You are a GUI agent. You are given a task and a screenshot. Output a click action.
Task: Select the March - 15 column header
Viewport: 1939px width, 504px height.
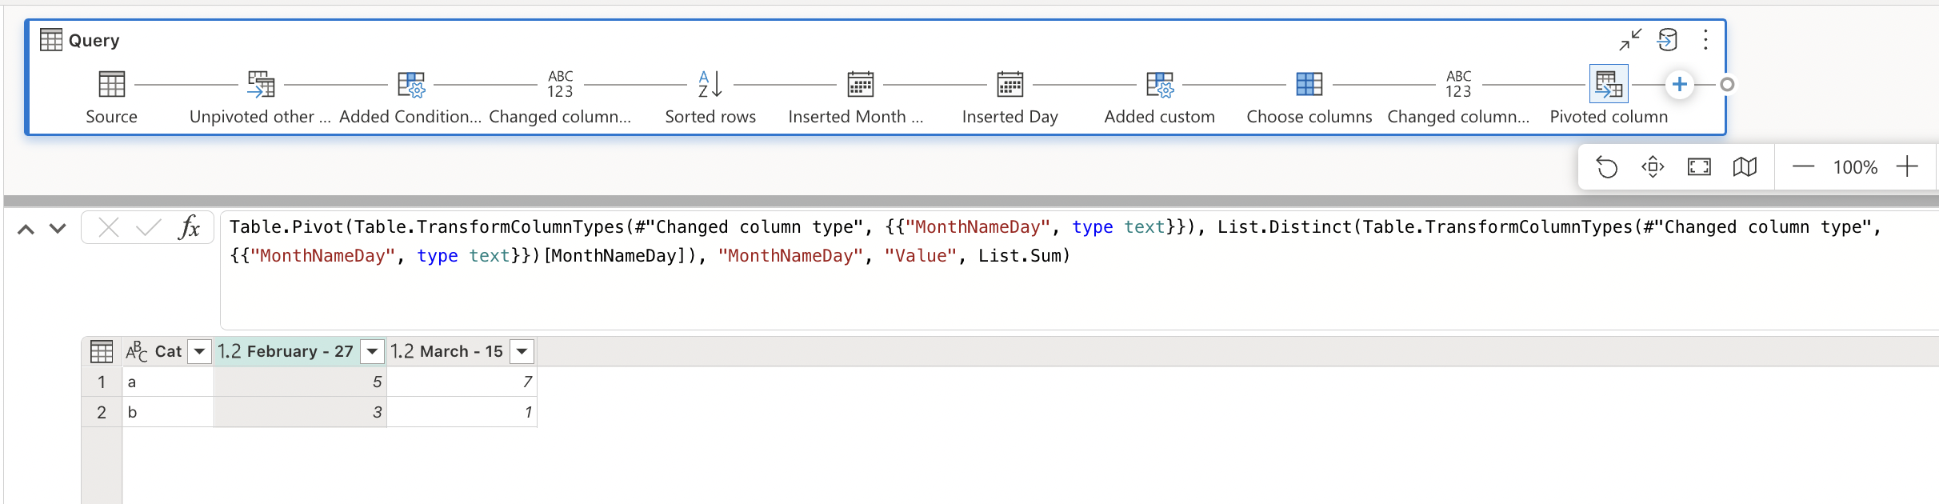coord(462,351)
